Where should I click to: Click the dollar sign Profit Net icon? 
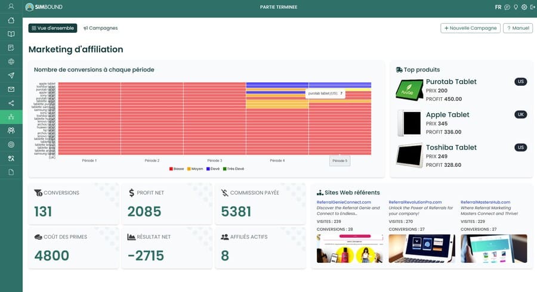(131, 193)
